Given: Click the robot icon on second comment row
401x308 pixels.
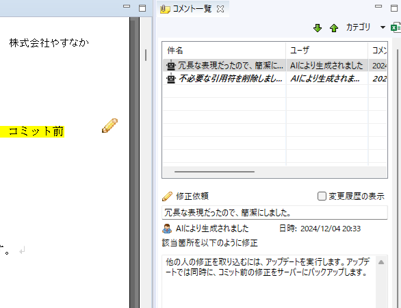Looking at the screenshot, I should (x=171, y=78).
